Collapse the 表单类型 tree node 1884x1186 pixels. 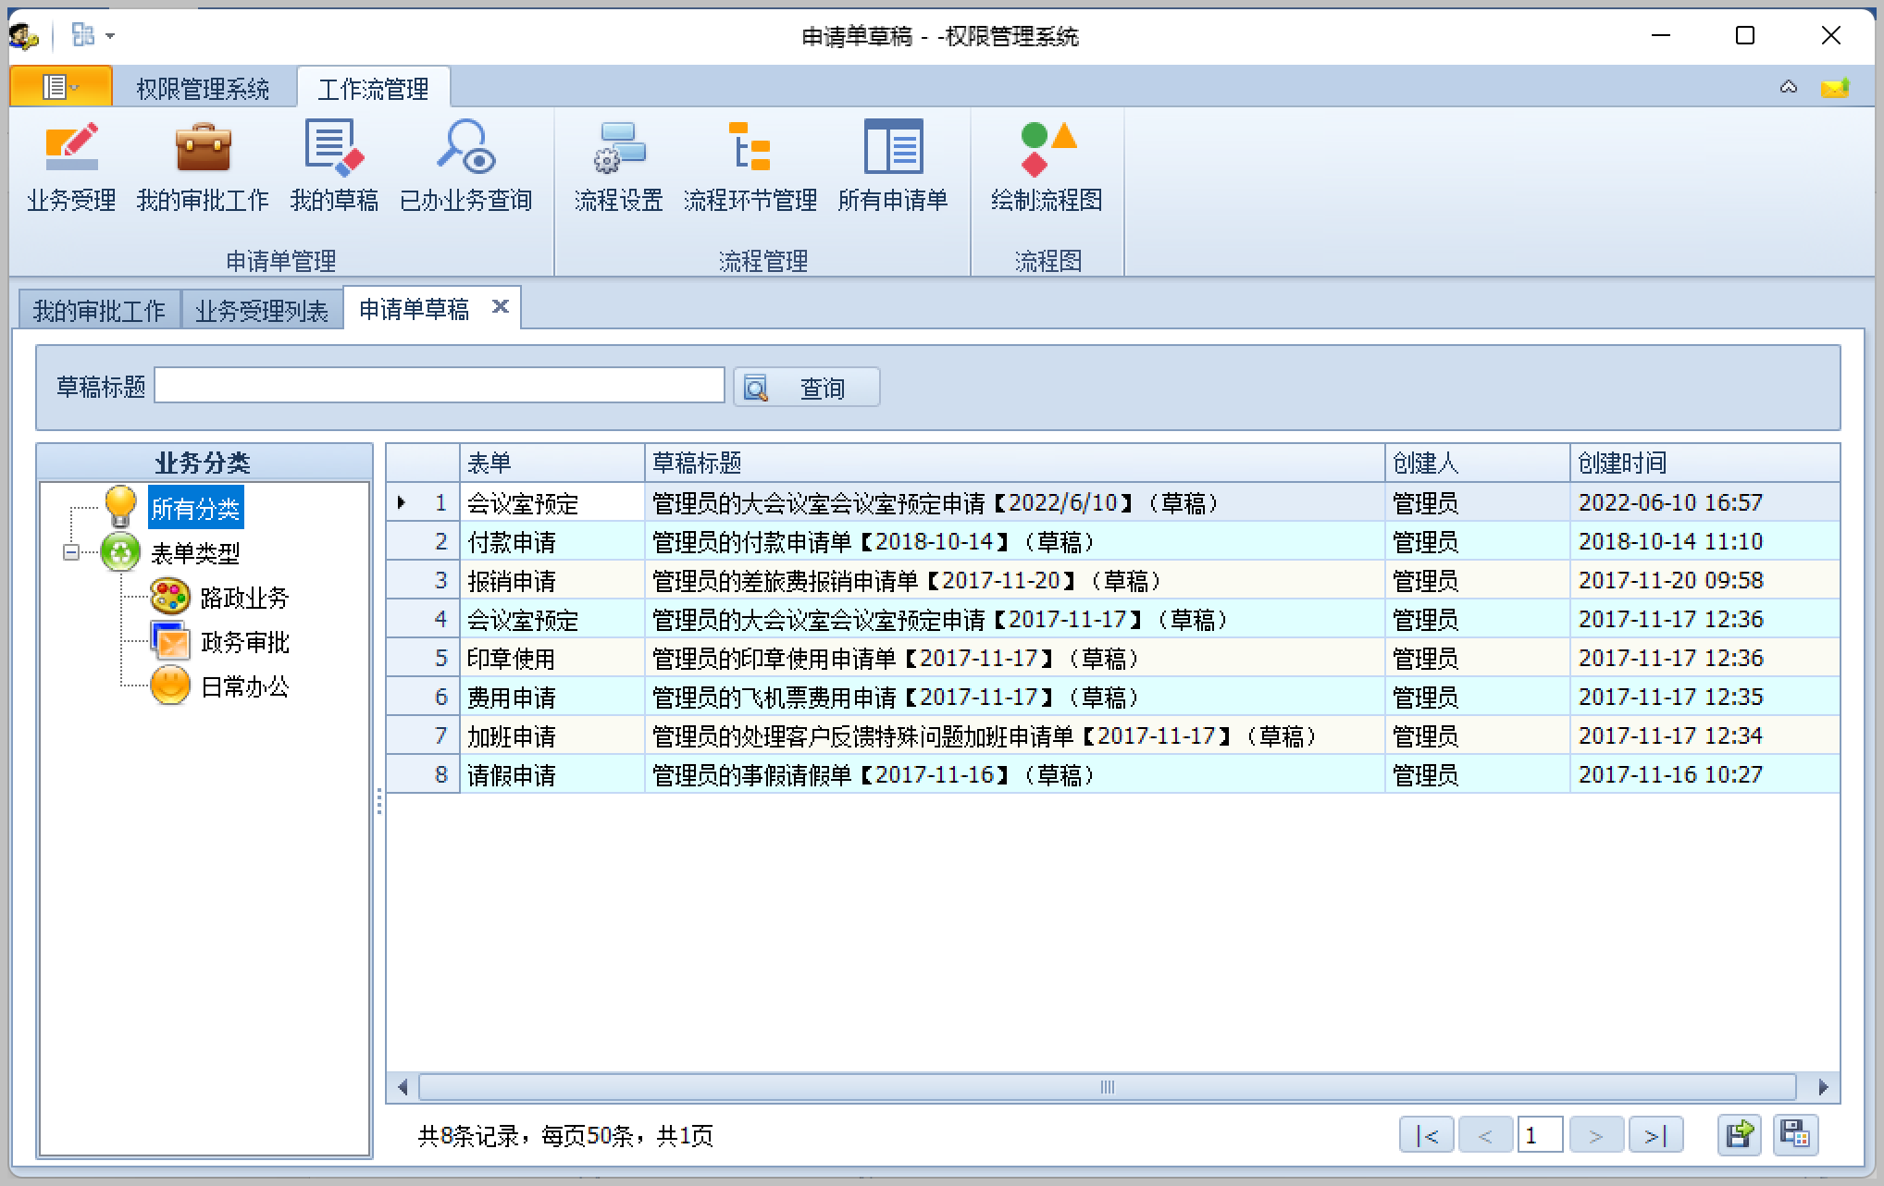coord(70,552)
